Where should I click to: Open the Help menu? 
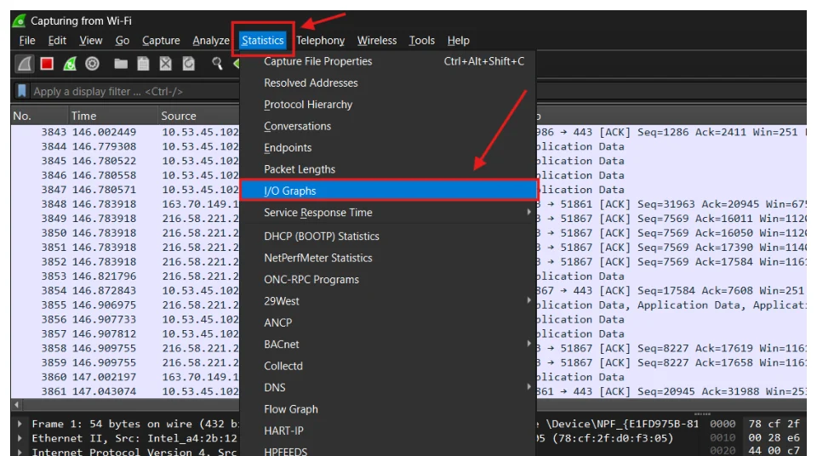(459, 41)
